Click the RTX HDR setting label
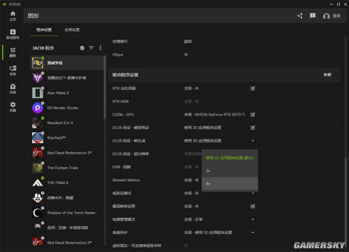Screen dimensions: 349x252 click(x=120, y=102)
